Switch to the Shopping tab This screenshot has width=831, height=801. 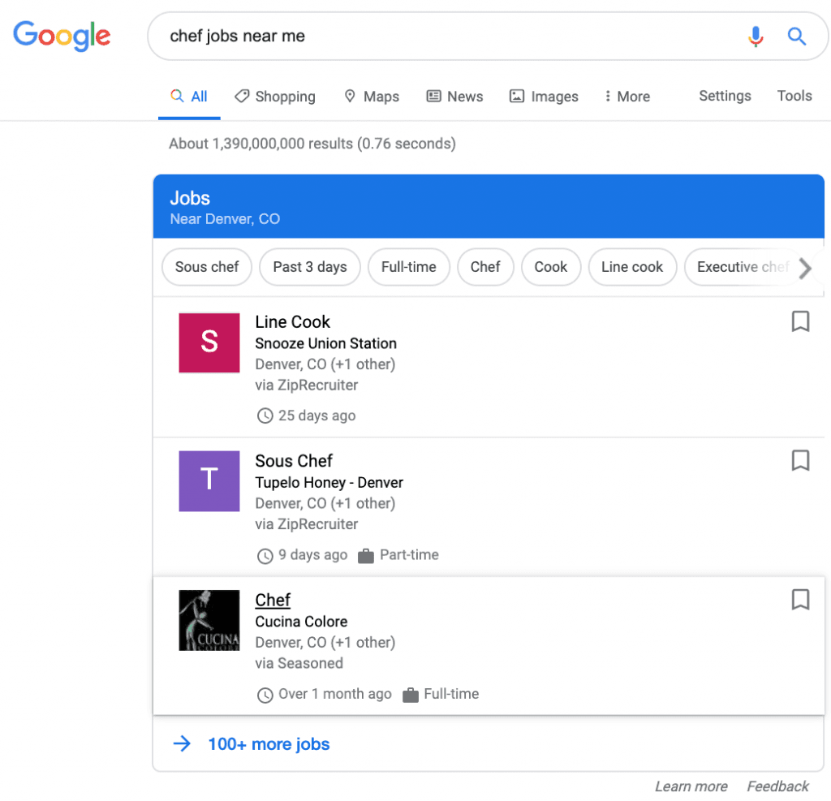point(275,97)
